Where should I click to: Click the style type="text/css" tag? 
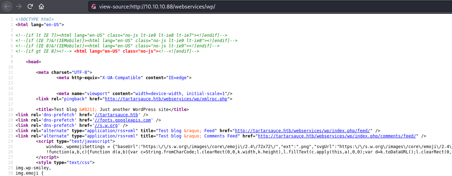(x=65, y=162)
